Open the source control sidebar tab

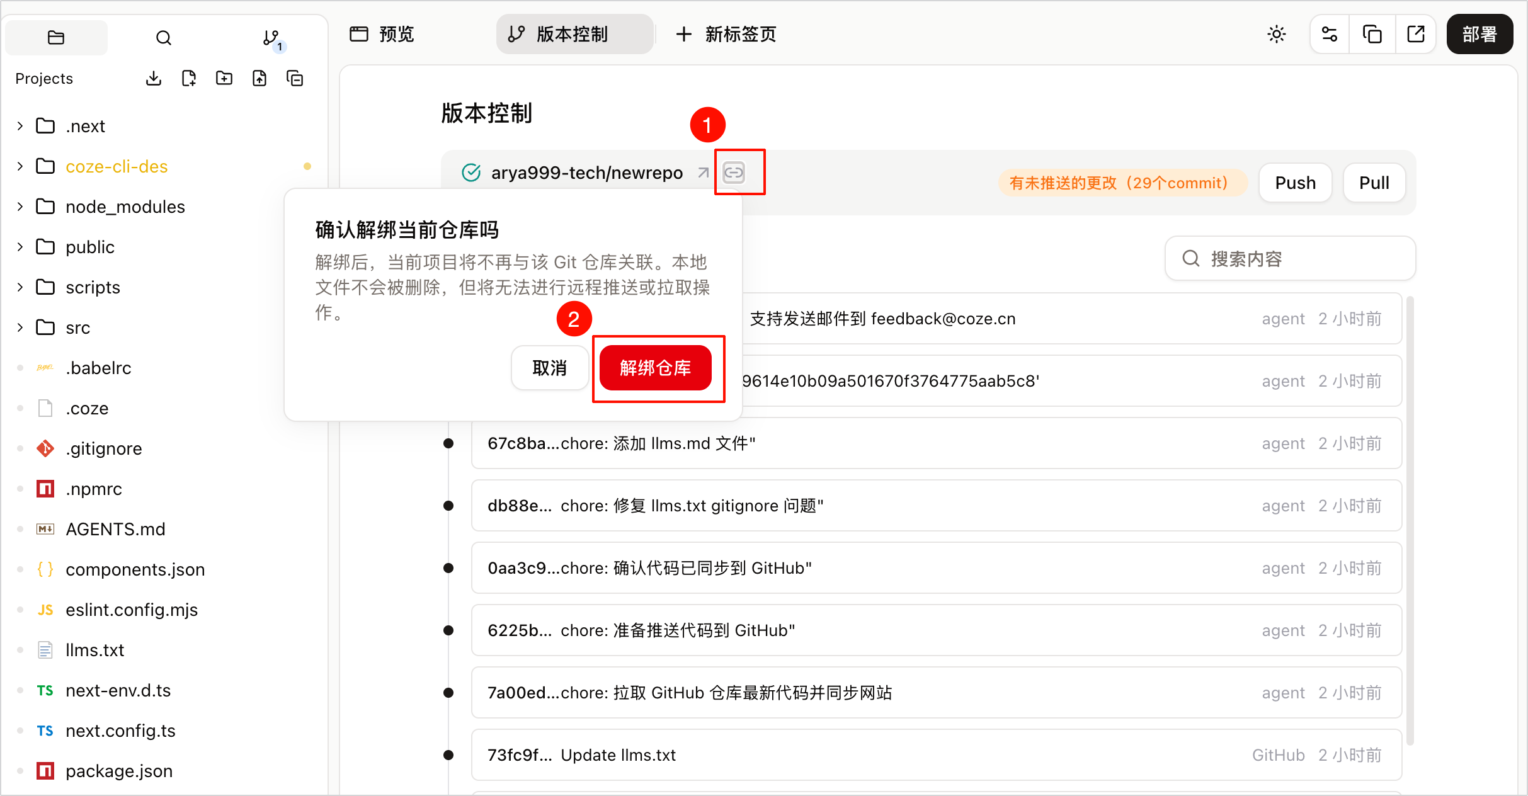(x=271, y=37)
